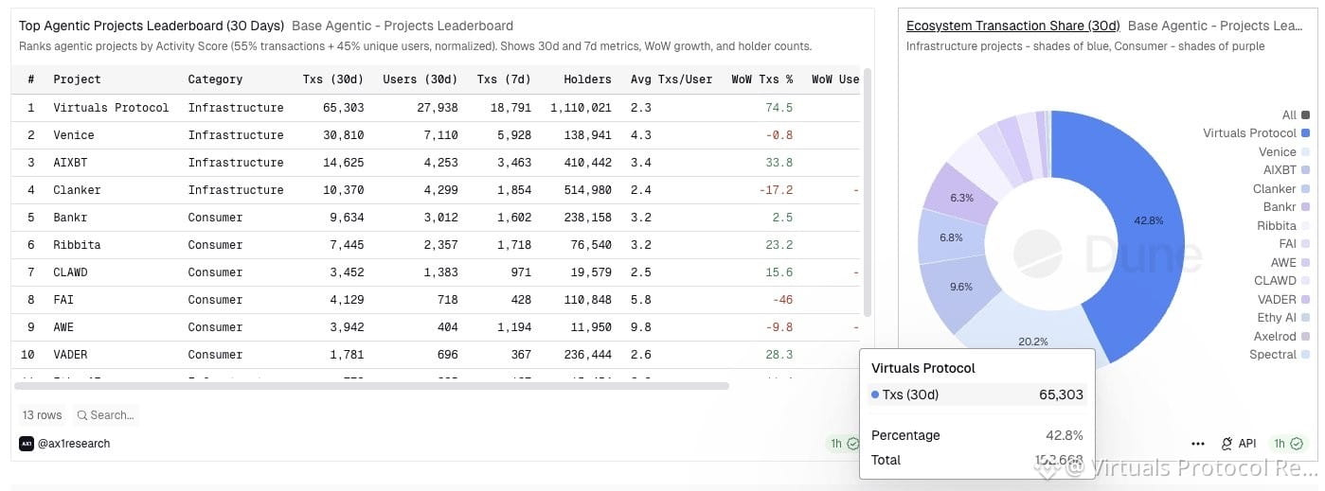Screen dimensions: 1325x491
Task: Toggle Spectral in the chart legend
Action: click(x=1280, y=355)
